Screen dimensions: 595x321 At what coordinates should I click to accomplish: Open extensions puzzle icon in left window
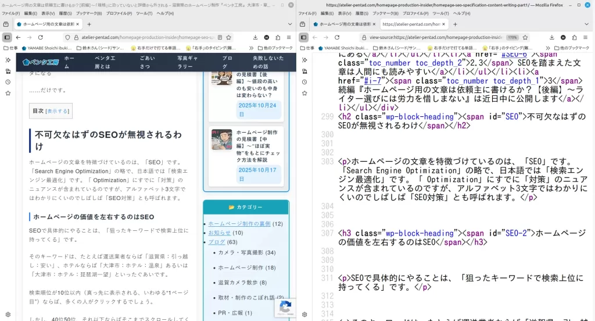tap(278, 37)
